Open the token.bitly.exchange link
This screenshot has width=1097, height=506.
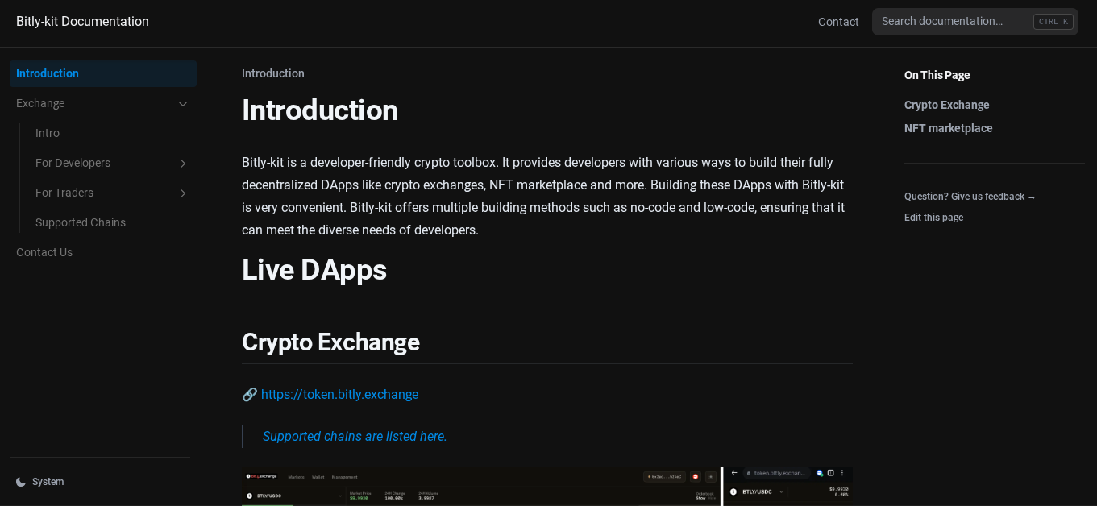(x=339, y=394)
